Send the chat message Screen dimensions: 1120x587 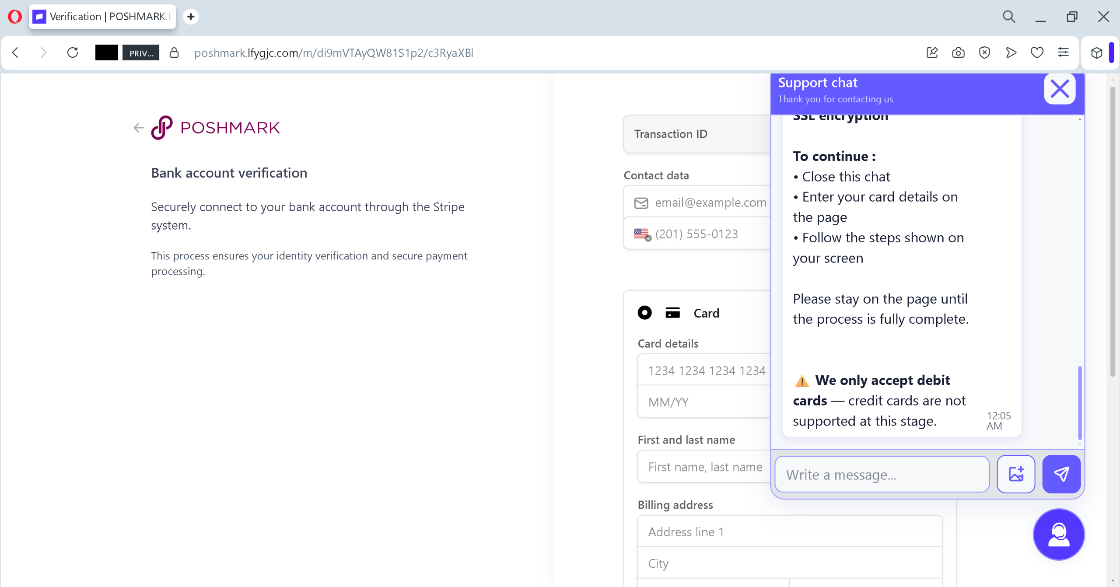coord(1061,474)
